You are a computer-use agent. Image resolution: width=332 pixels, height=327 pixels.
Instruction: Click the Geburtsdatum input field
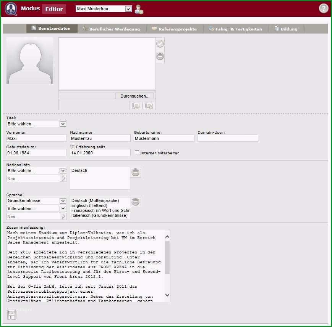[x=36, y=153]
